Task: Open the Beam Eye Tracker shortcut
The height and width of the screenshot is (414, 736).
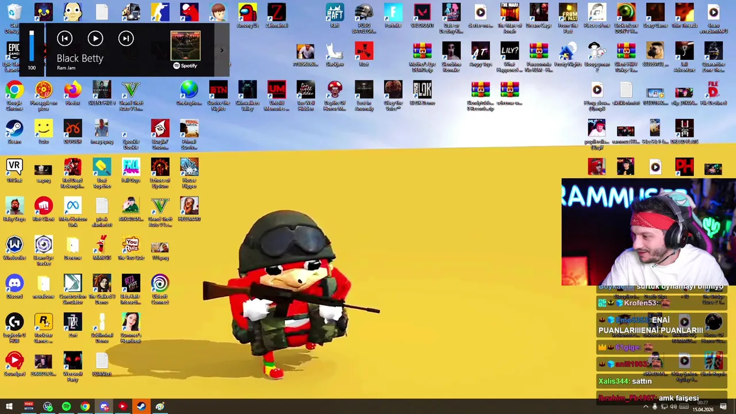Action: click(x=44, y=251)
